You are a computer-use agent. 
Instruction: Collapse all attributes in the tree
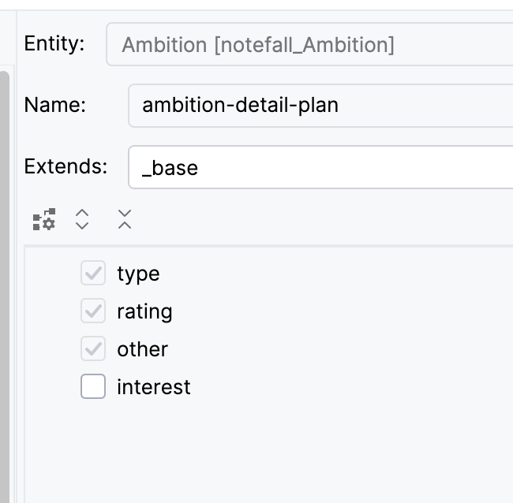point(125,219)
